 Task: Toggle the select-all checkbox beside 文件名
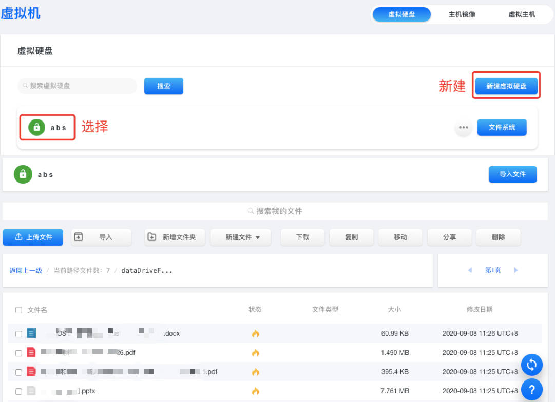click(19, 310)
